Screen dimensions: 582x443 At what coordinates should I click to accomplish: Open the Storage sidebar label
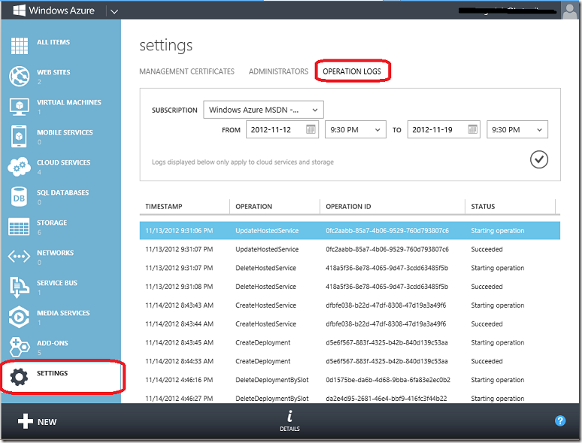(x=52, y=223)
